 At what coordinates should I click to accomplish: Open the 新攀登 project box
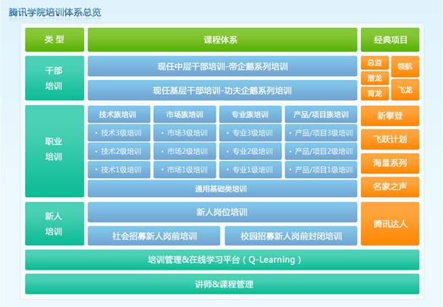tap(390, 116)
